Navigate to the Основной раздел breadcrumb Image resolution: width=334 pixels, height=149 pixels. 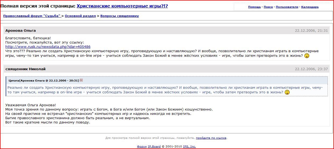pos(80,16)
